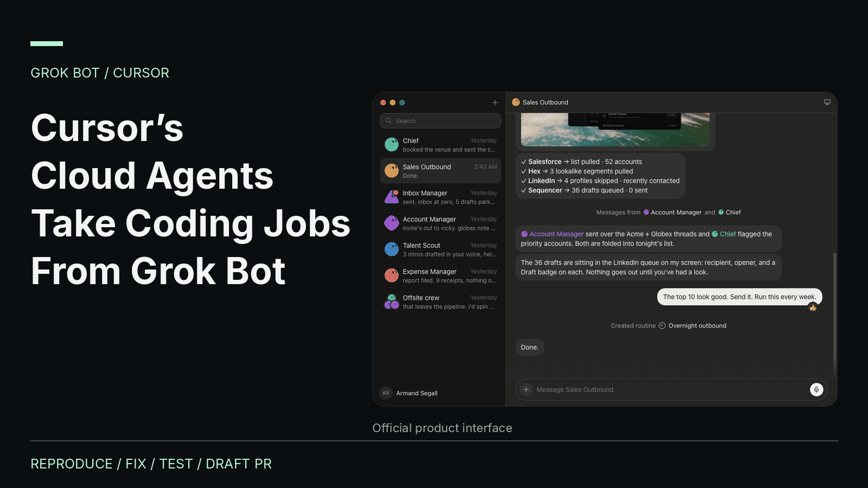Click the magnifier icon in search box
868x488 pixels.
[x=388, y=121]
